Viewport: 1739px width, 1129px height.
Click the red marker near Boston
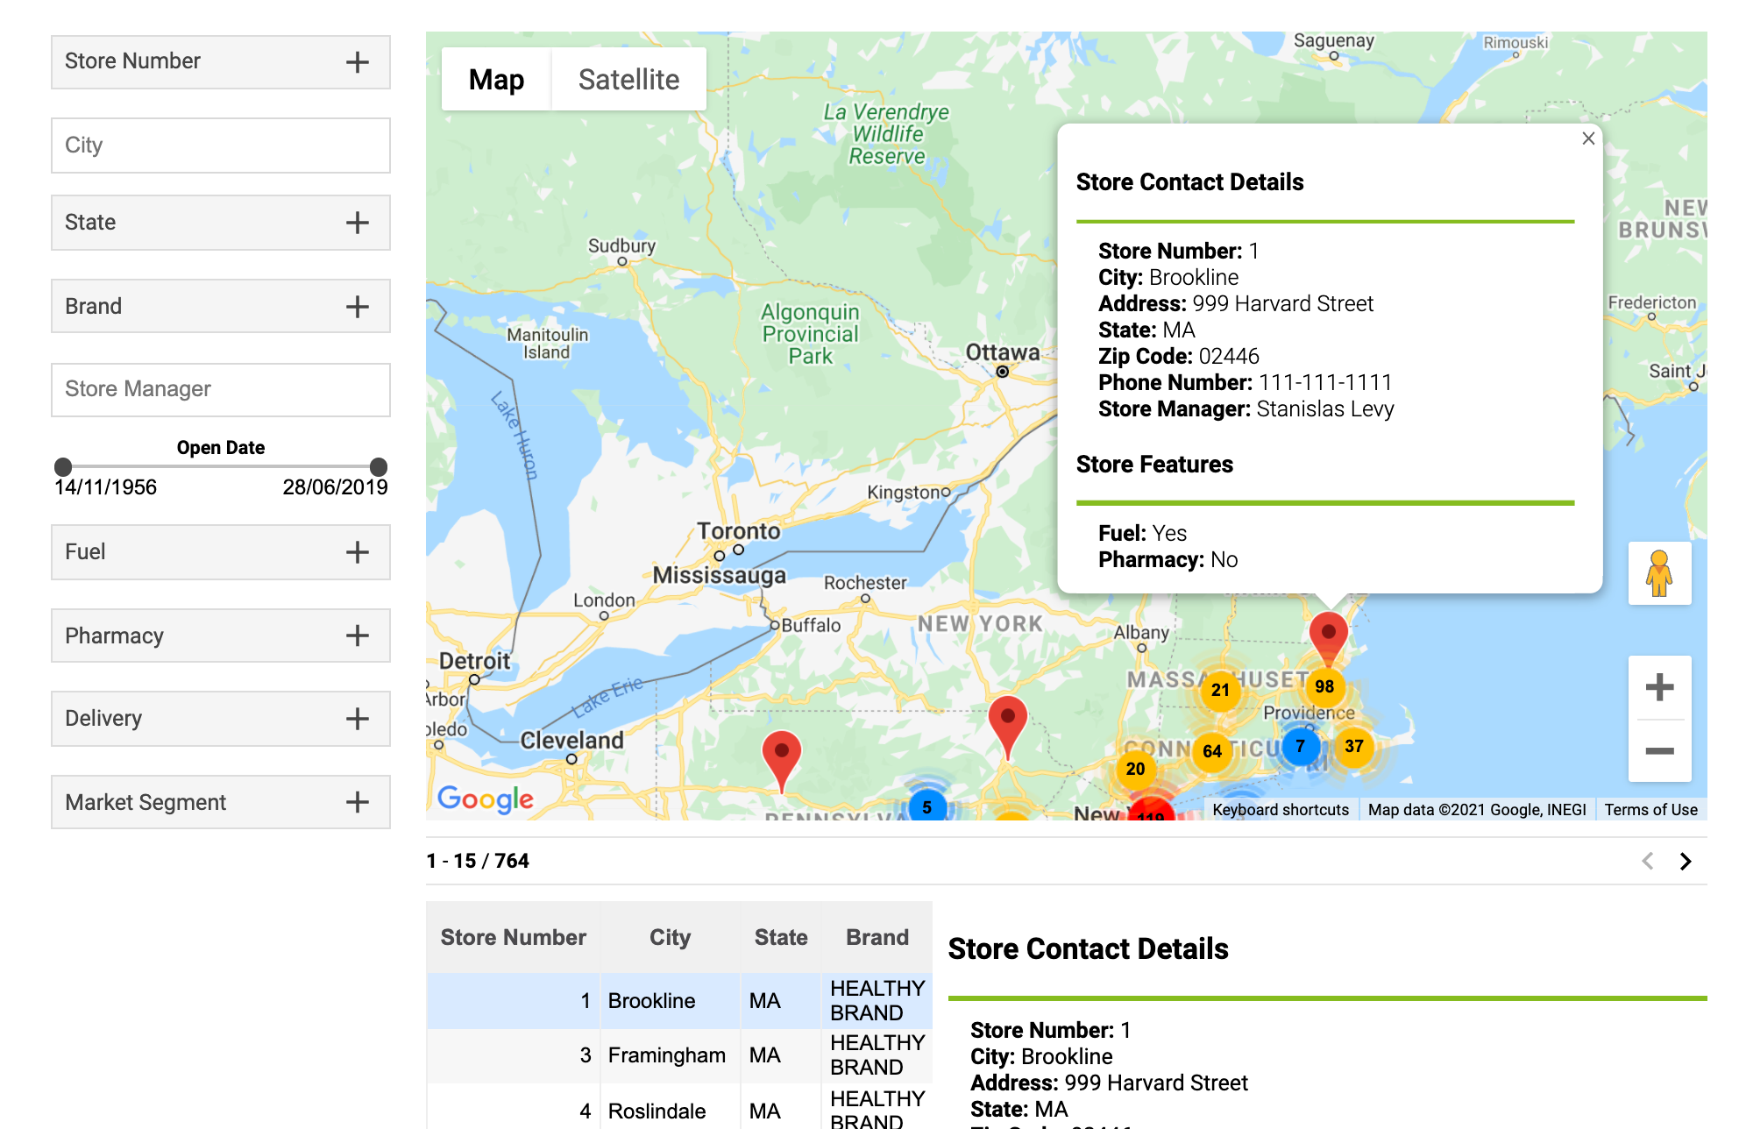(x=1329, y=637)
